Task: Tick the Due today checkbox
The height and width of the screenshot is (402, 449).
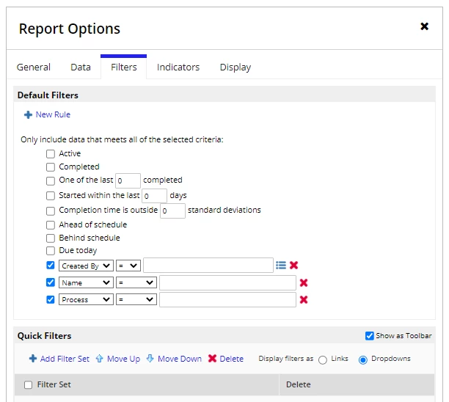Action: pos(51,251)
